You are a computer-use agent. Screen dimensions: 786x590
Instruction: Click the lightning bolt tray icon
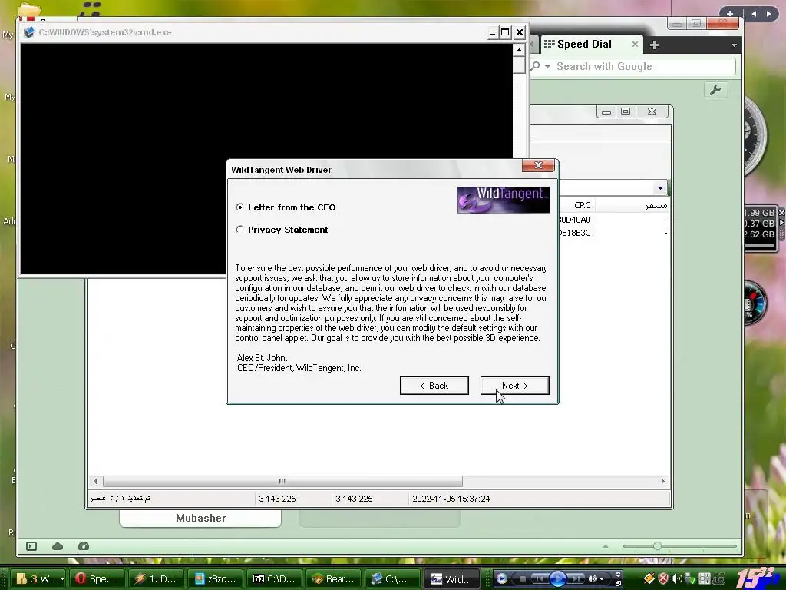[x=649, y=578]
